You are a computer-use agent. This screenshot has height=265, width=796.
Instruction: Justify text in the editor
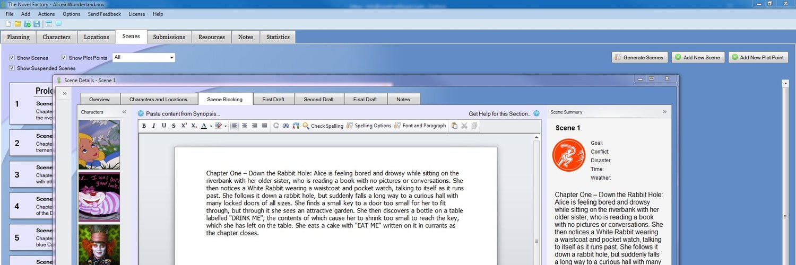click(265, 126)
